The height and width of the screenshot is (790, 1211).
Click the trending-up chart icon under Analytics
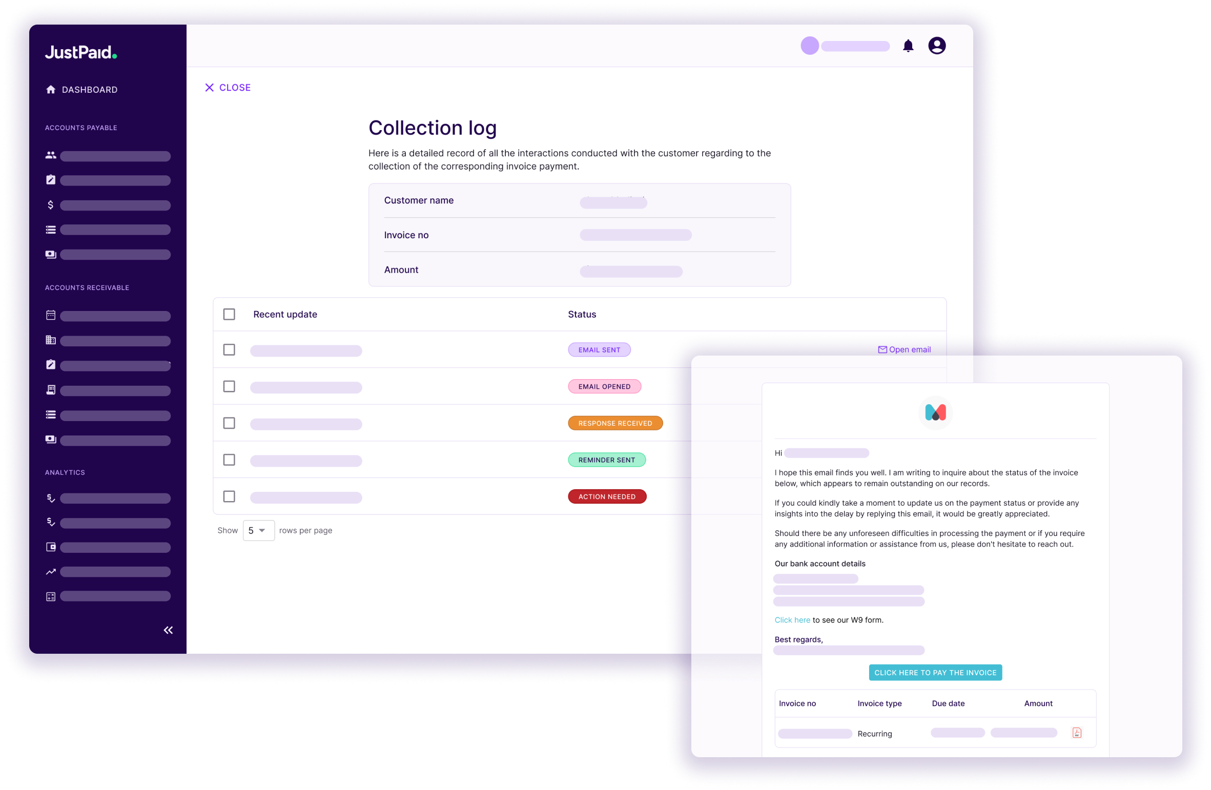tap(51, 571)
